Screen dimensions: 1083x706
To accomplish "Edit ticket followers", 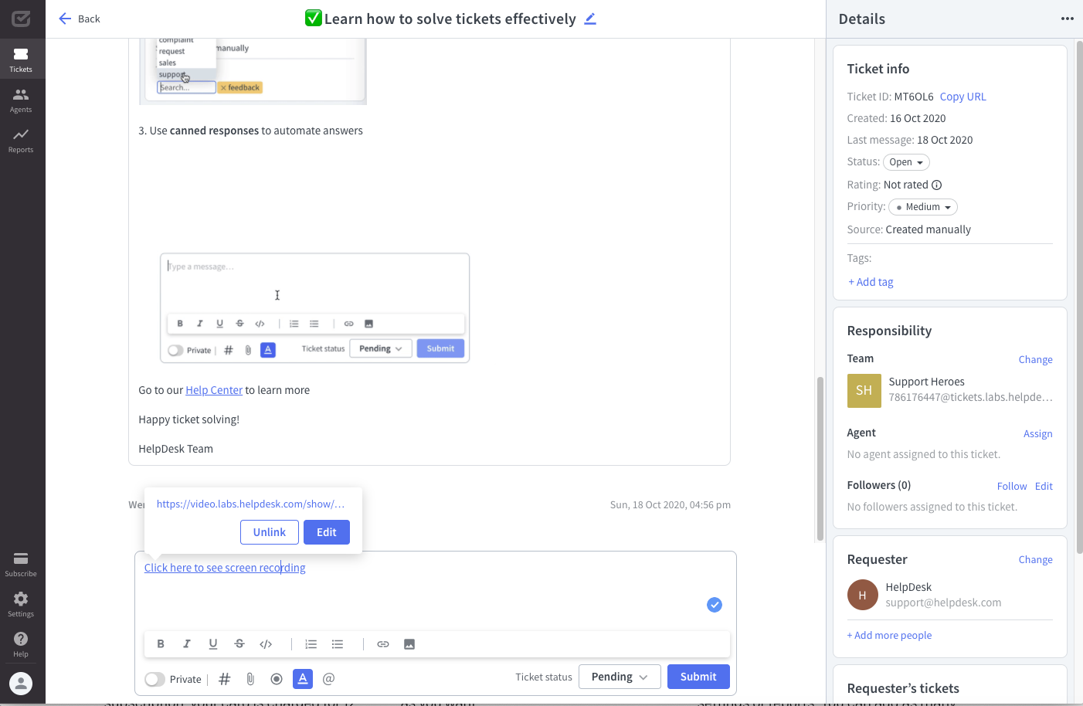I will coord(1044,486).
